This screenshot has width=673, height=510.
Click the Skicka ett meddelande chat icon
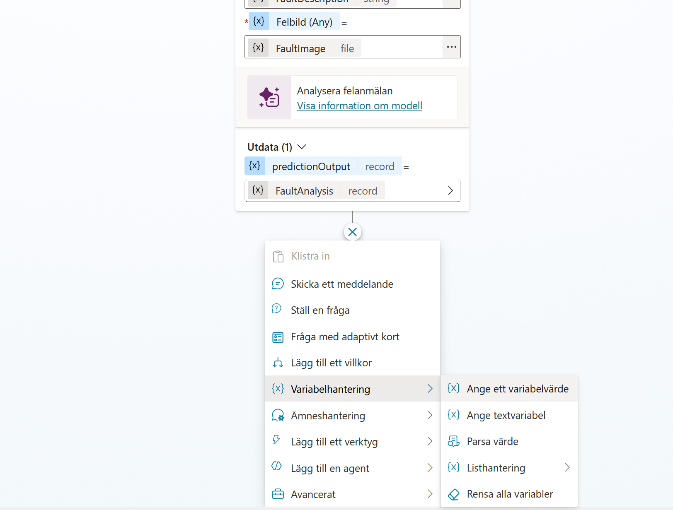[x=278, y=284]
